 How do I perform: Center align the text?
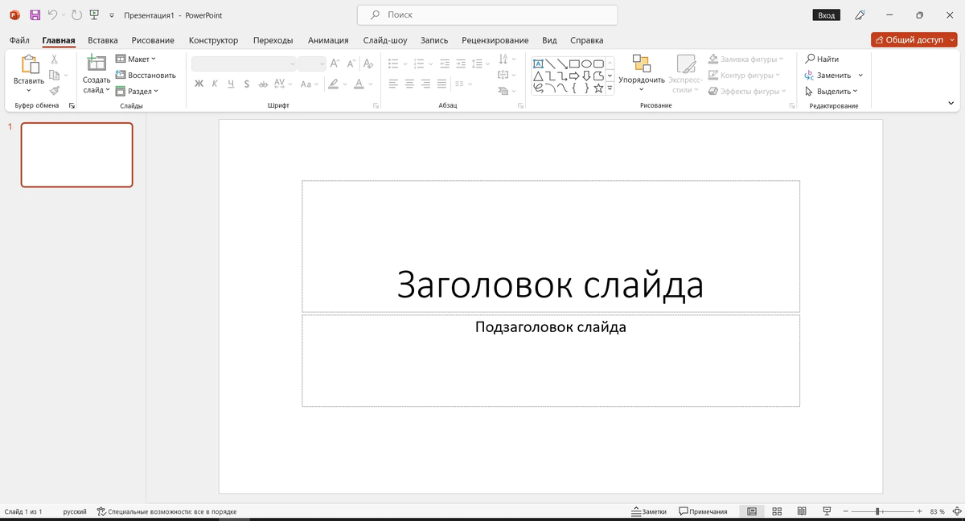[x=409, y=84]
